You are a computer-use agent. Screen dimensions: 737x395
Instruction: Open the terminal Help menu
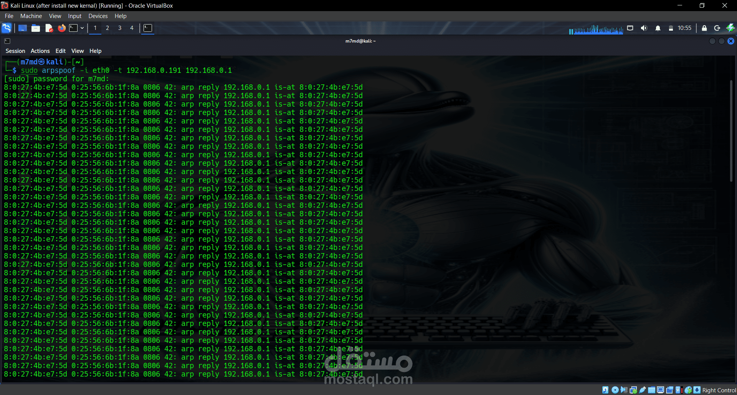[96, 51]
